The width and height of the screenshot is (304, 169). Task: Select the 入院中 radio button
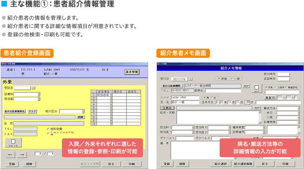(275, 88)
